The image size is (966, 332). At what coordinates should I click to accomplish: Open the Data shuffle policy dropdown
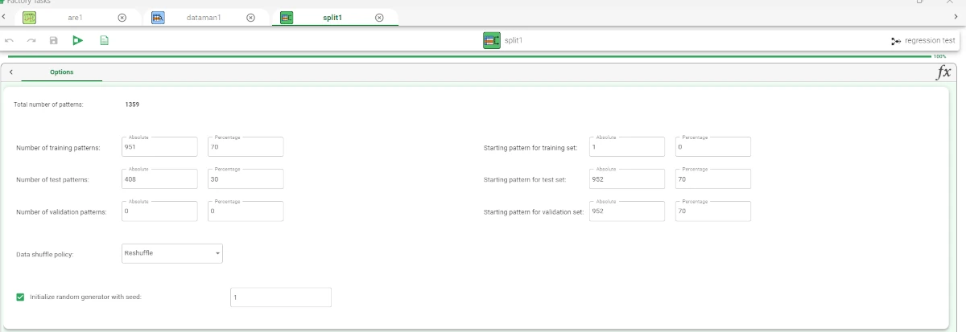[172, 253]
